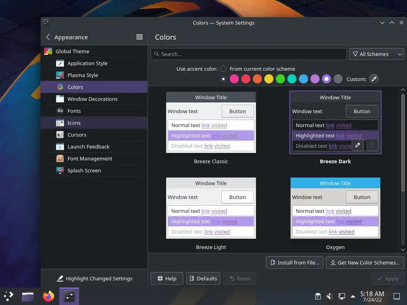Click the Cursors icon
Image resolution: width=407 pixels, height=305 pixels.
60,135
